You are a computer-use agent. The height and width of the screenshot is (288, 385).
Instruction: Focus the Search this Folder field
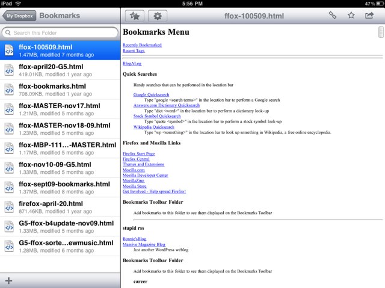60,32
